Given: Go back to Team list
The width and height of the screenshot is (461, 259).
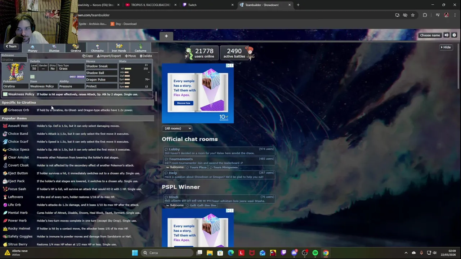Looking at the screenshot, I should pos(11,46).
